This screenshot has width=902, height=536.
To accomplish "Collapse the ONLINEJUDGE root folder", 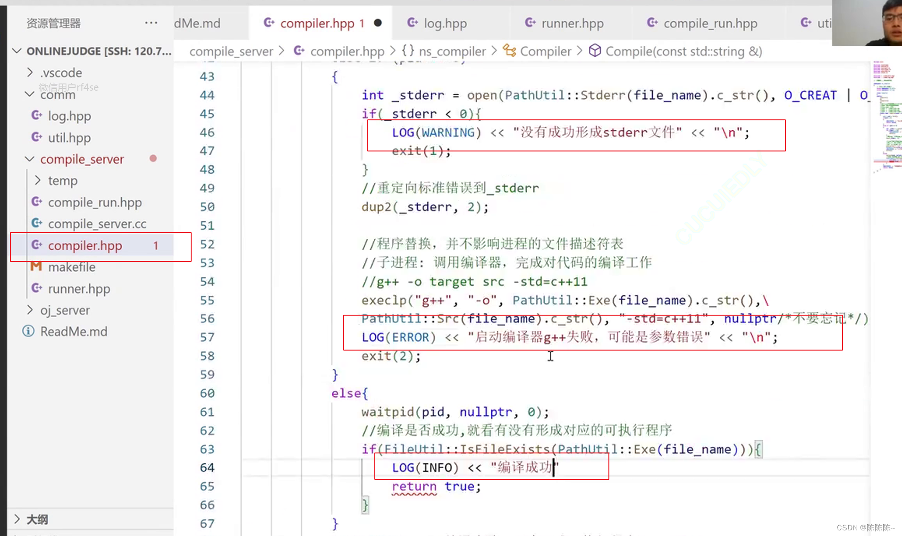I will pos(17,51).
